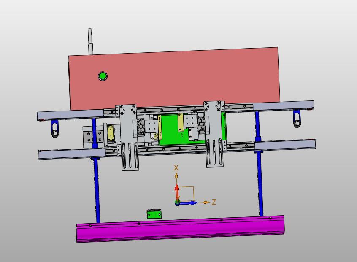Select the red X-axis arrow of the triad
Viewport: 357px width, 262px height.
point(177,192)
